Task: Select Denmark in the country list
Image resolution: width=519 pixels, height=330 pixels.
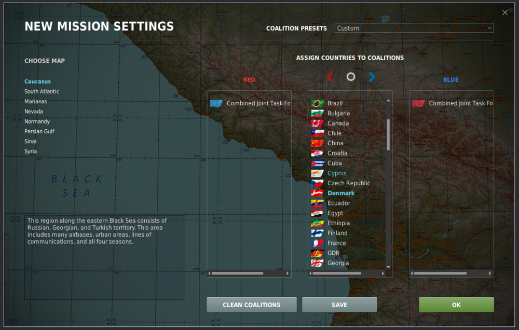Action: point(341,193)
